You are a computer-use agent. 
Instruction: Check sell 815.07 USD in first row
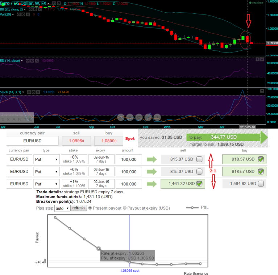pos(199,159)
